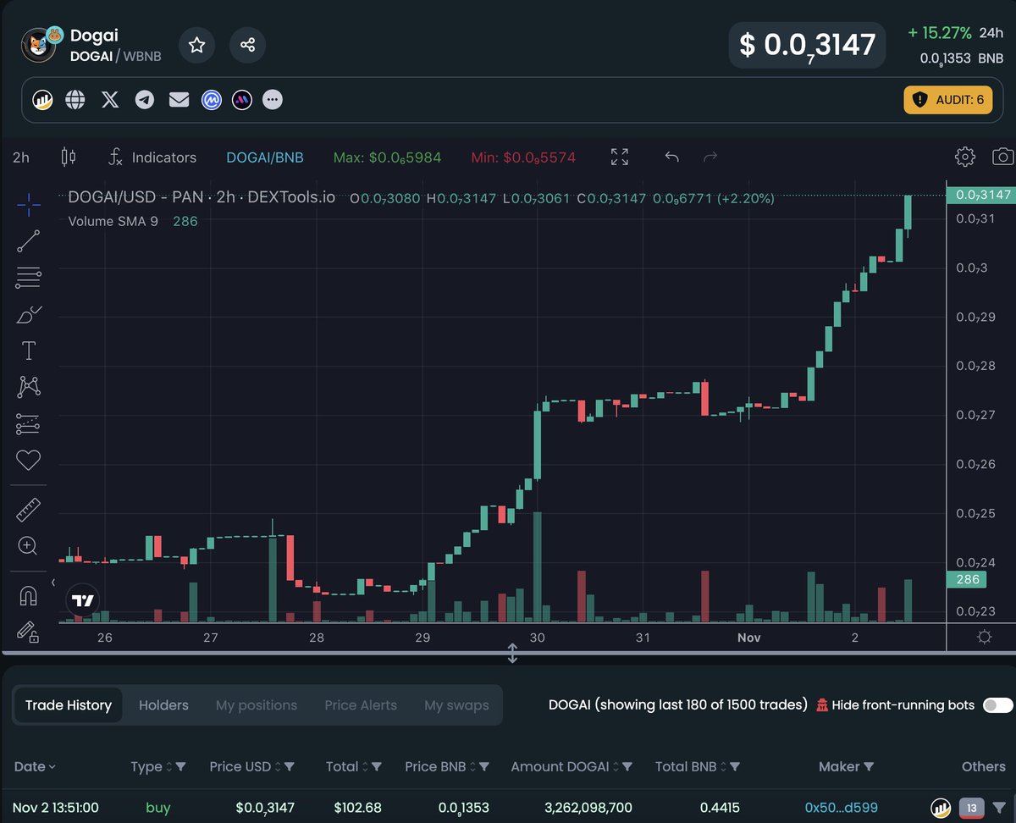Open chart time axis settings icon

(x=984, y=638)
